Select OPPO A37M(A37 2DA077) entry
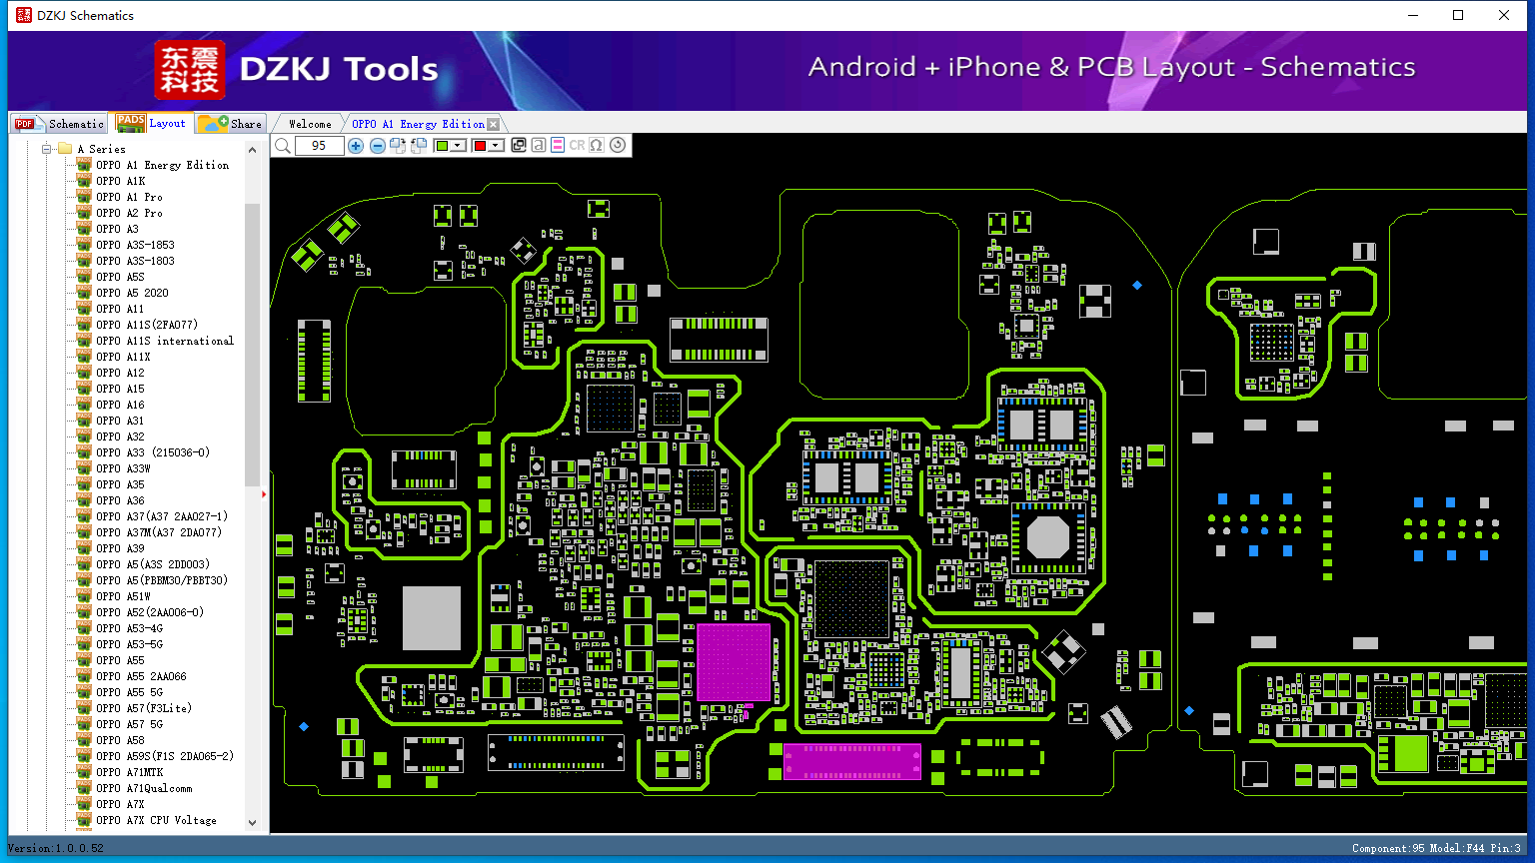The image size is (1535, 863). pos(159,532)
